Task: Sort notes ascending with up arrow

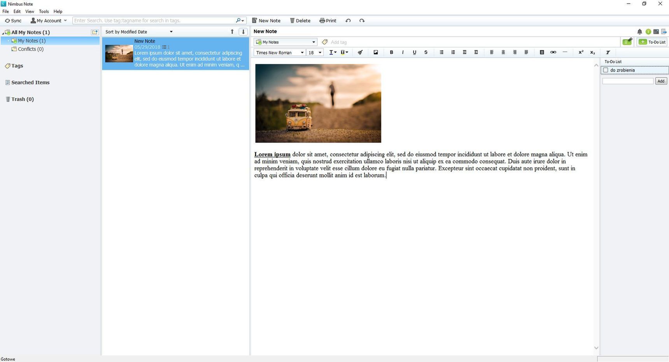Action: (232, 32)
